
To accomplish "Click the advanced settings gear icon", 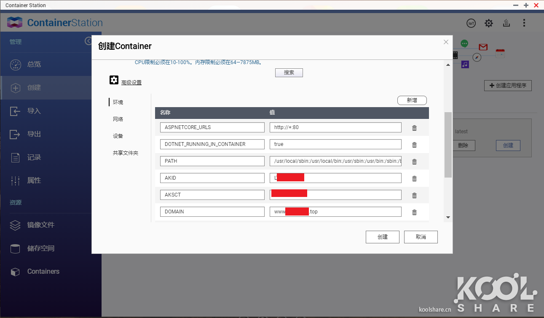I will (114, 80).
